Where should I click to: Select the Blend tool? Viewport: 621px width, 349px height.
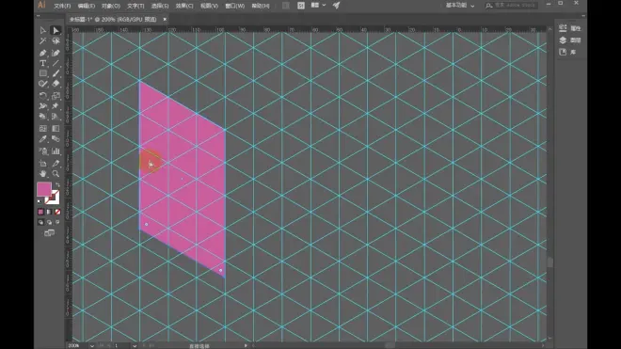(56, 139)
